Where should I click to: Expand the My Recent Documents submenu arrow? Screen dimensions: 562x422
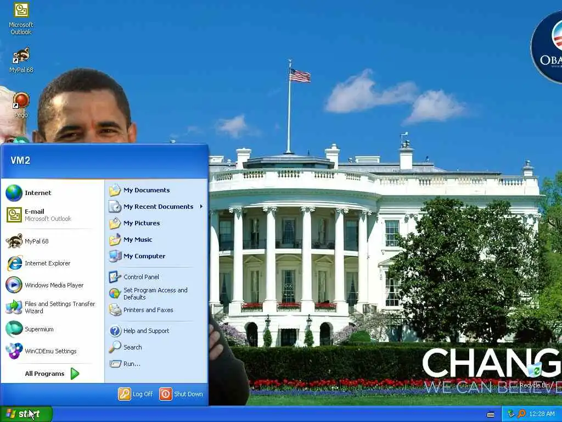(x=201, y=207)
